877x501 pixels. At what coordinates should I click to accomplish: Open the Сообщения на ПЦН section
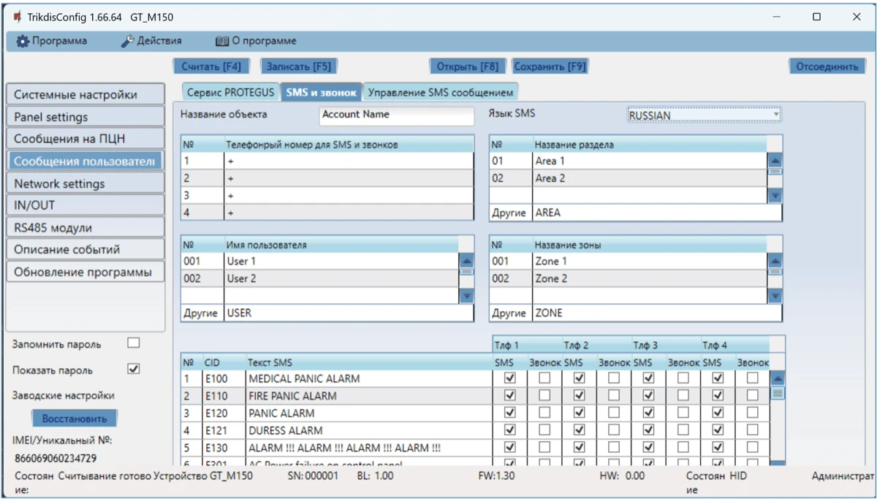(x=86, y=139)
